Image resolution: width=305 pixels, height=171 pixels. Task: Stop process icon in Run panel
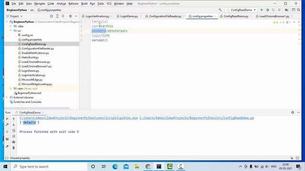click(7, 132)
